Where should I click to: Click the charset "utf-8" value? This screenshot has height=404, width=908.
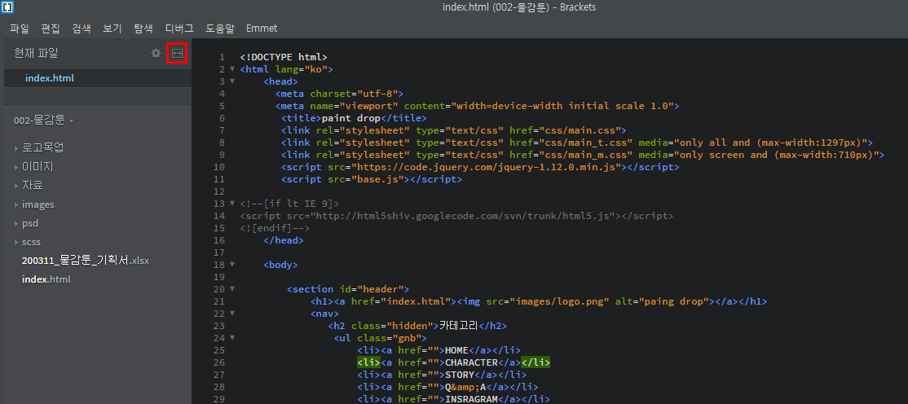click(x=377, y=94)
